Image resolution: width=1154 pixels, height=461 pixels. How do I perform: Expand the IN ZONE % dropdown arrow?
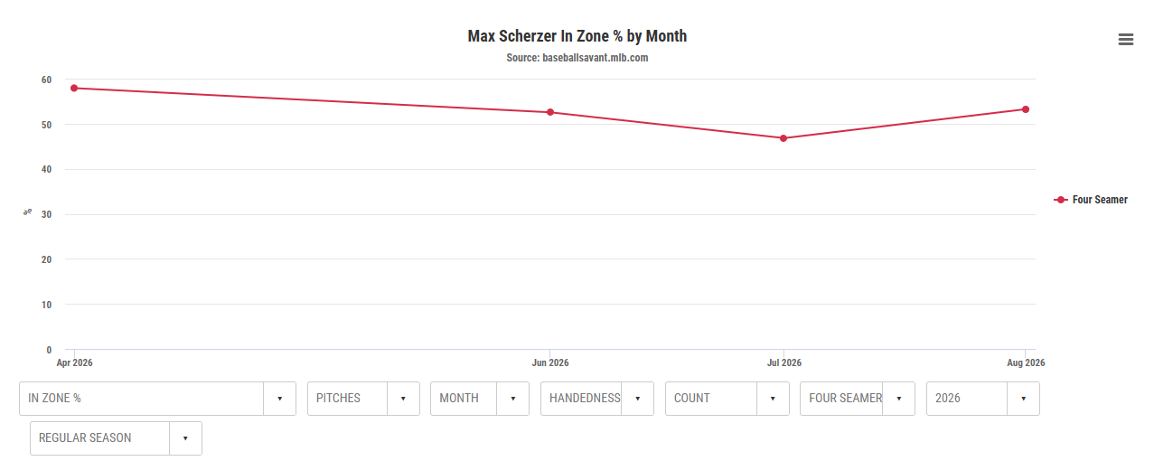coord(280,399)
